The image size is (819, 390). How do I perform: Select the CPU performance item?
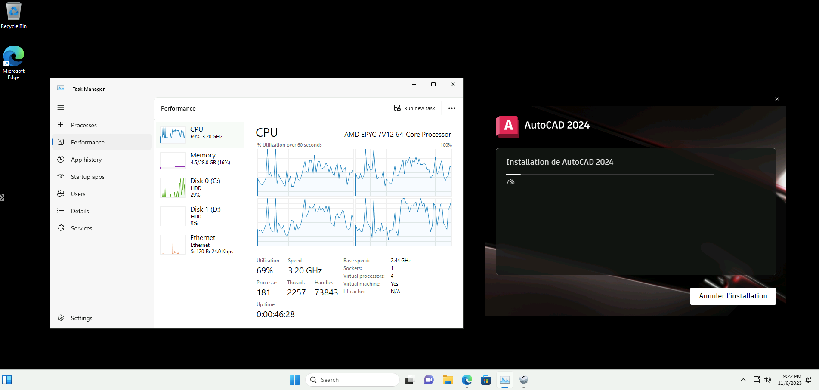(x=200, y=135)
